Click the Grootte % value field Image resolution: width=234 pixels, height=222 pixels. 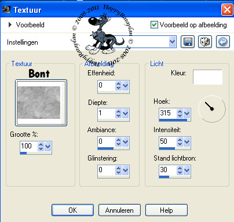click(29, 146)
